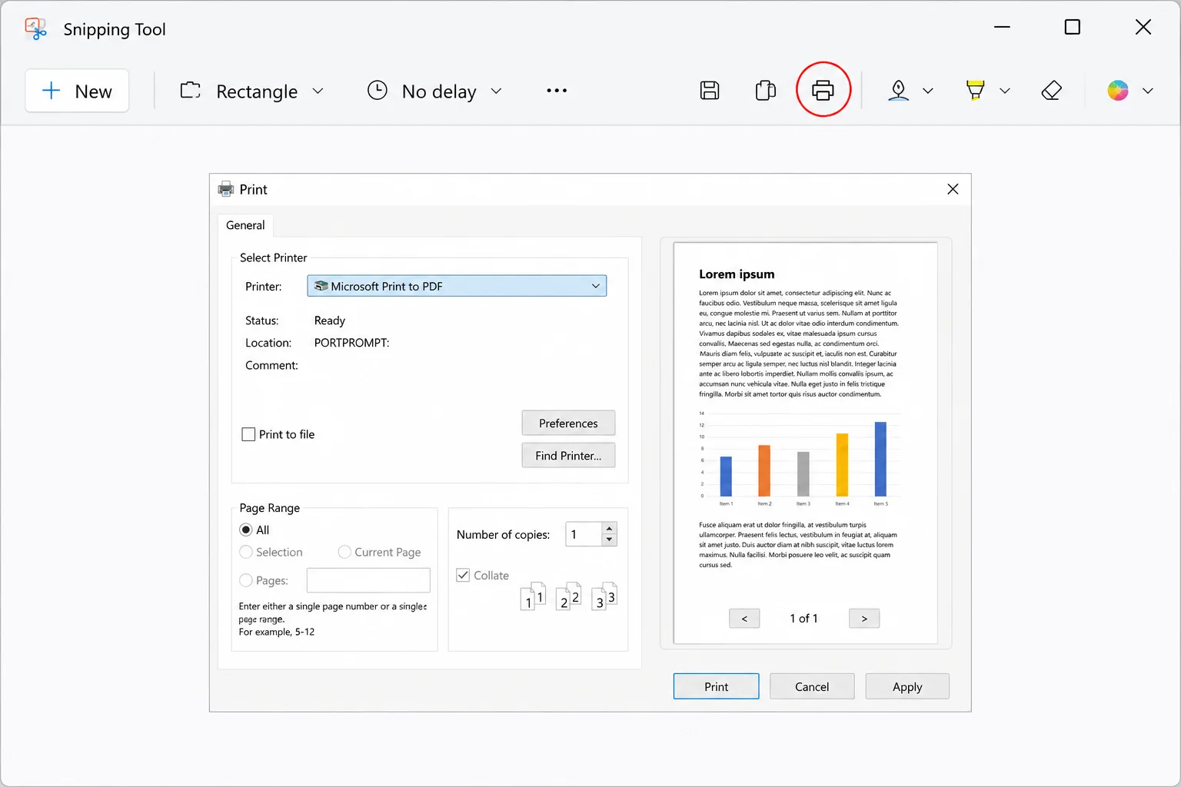Open the Printer dropdown list
The width and height of the screenshot is (1181, 787).
pyautogui.click(x=457, y=286)
